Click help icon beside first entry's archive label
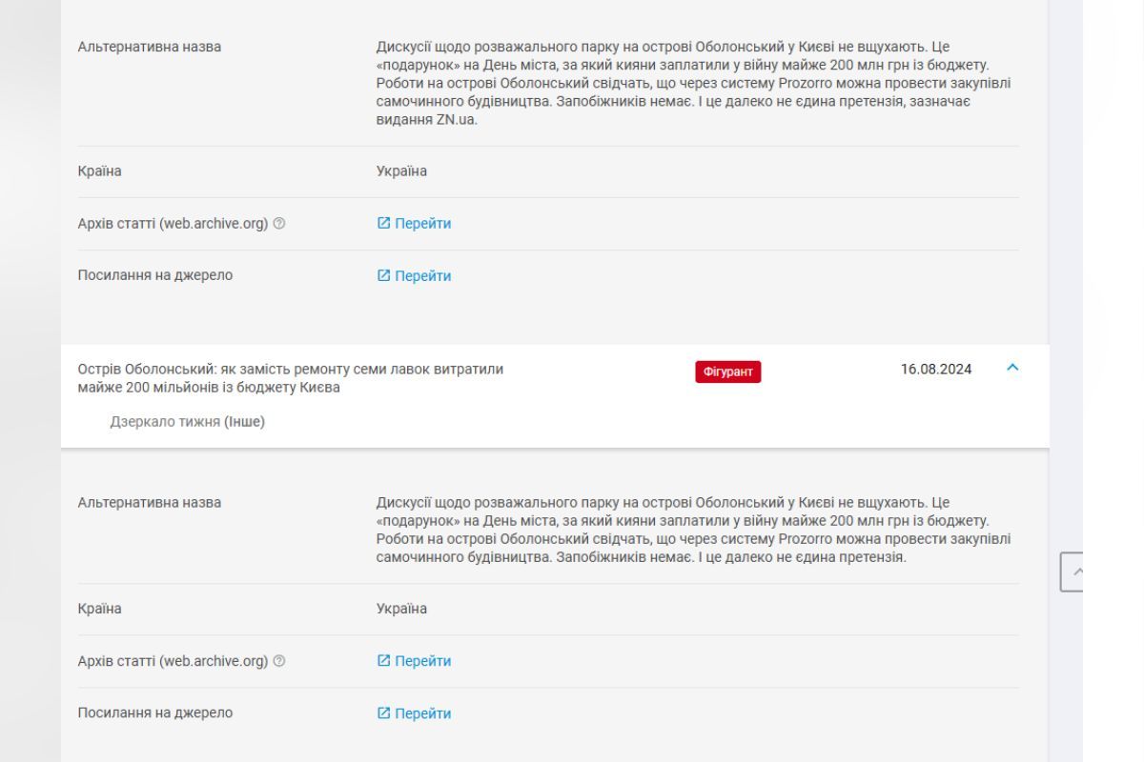The width and height of the screenshot is (1144, 762). pyautogui.click(x=279, y=224)
